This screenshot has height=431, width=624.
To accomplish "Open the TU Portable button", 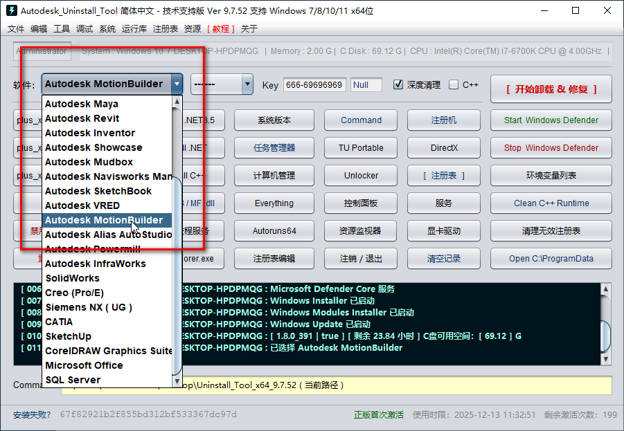I will [361, 148].
